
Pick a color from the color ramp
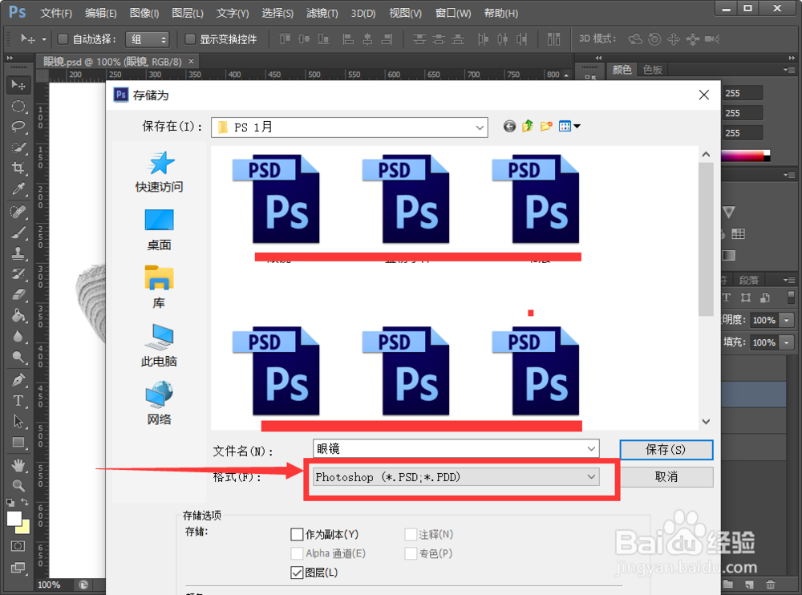745,156
